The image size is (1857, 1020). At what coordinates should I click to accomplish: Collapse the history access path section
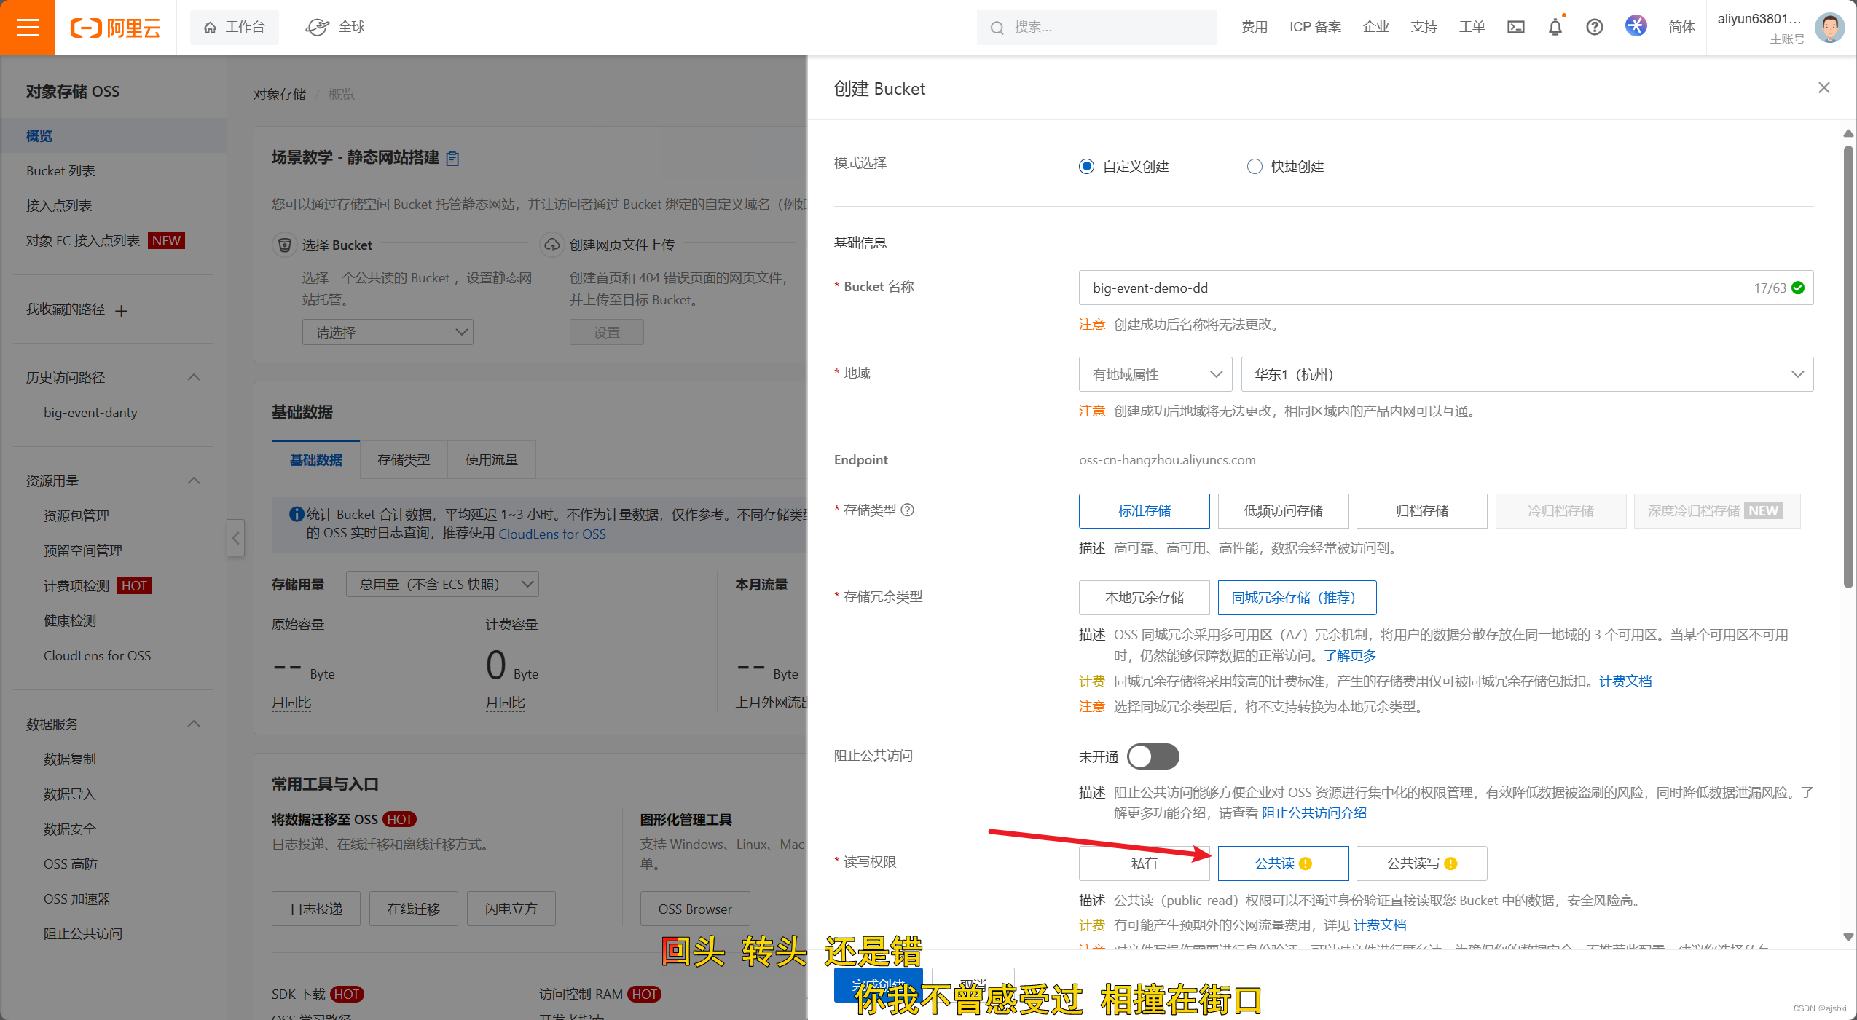(x=194, y=378)
